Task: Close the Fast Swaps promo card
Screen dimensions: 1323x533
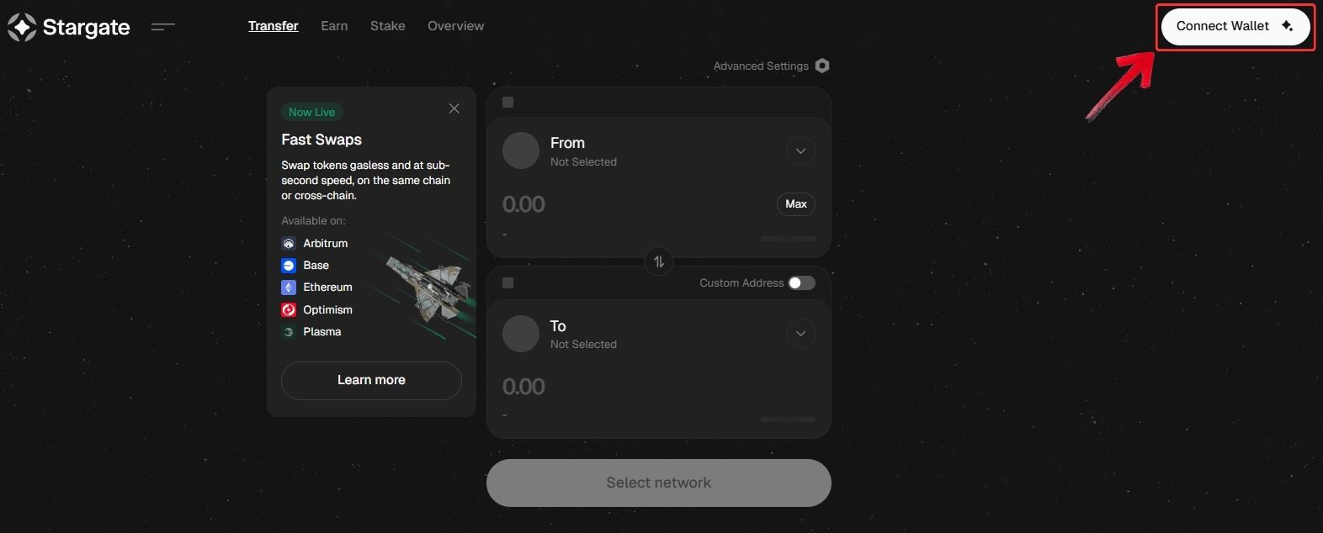Action: pos(454,108)
